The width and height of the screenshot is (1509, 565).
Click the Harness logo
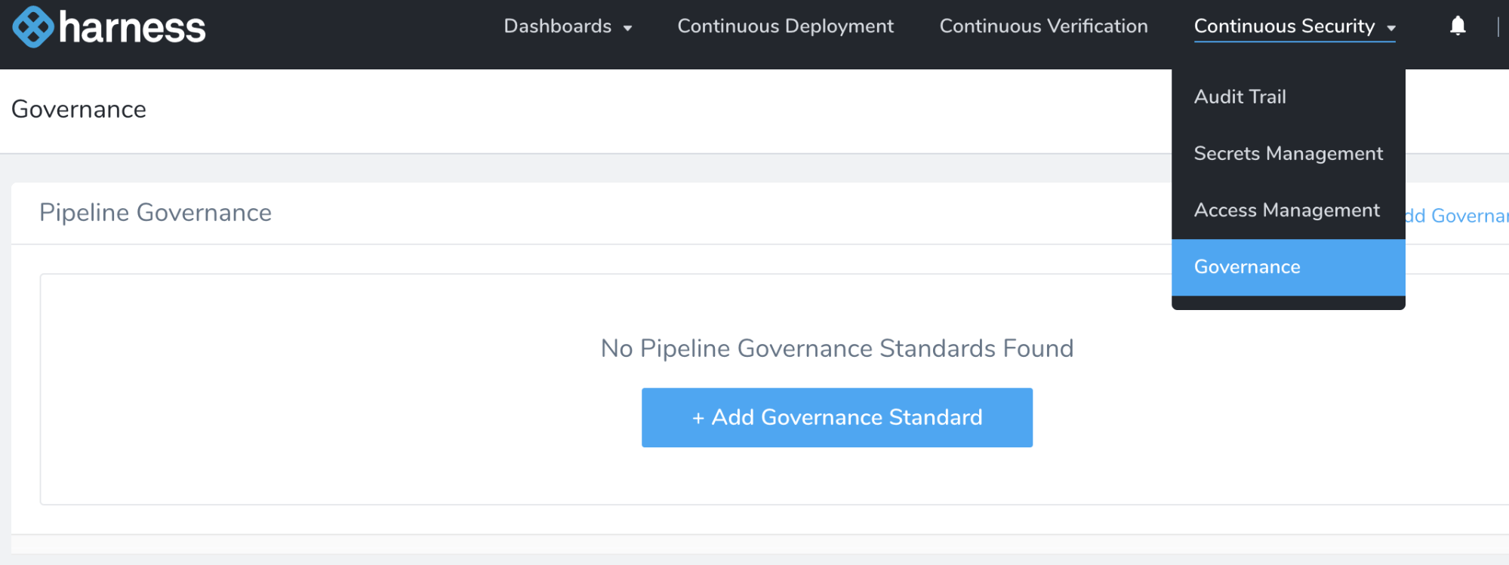tap(109, 27)
